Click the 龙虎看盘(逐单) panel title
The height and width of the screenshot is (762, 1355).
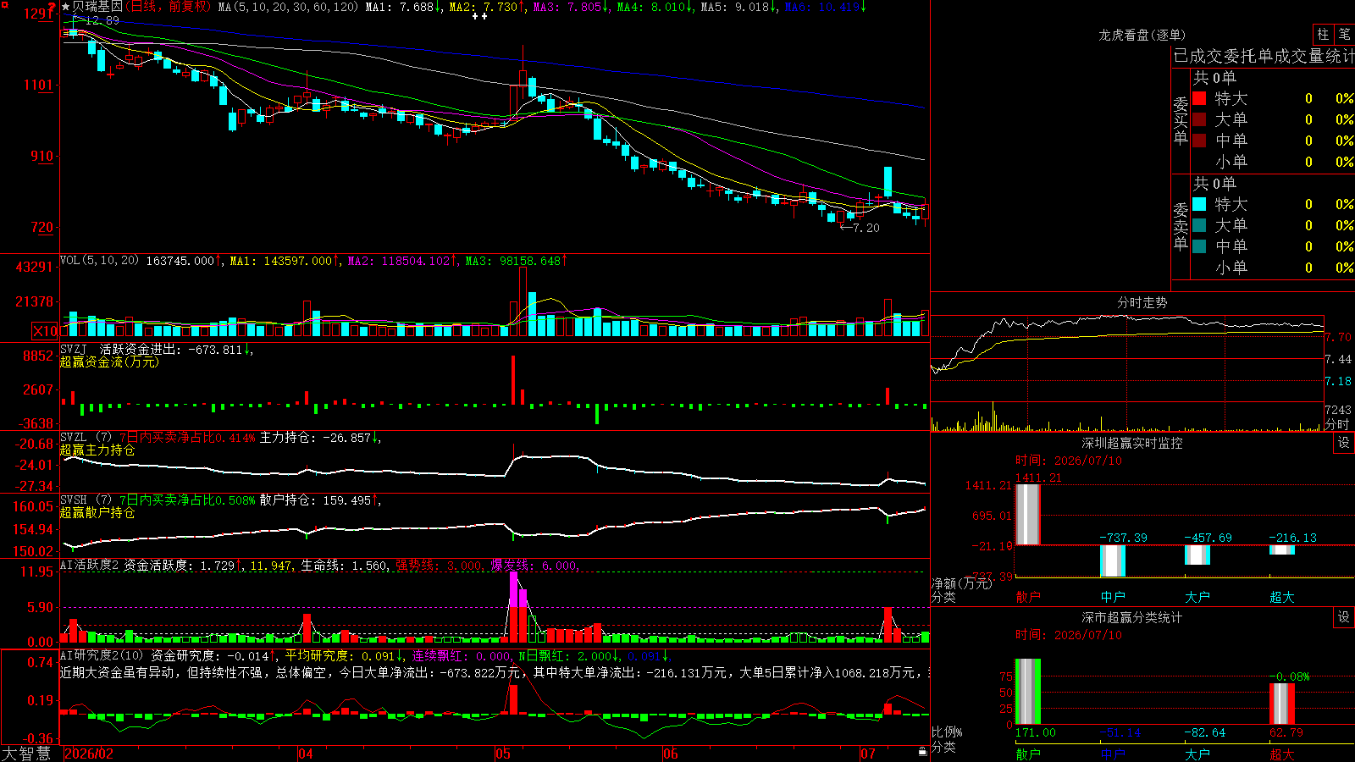coord(1142,35)
